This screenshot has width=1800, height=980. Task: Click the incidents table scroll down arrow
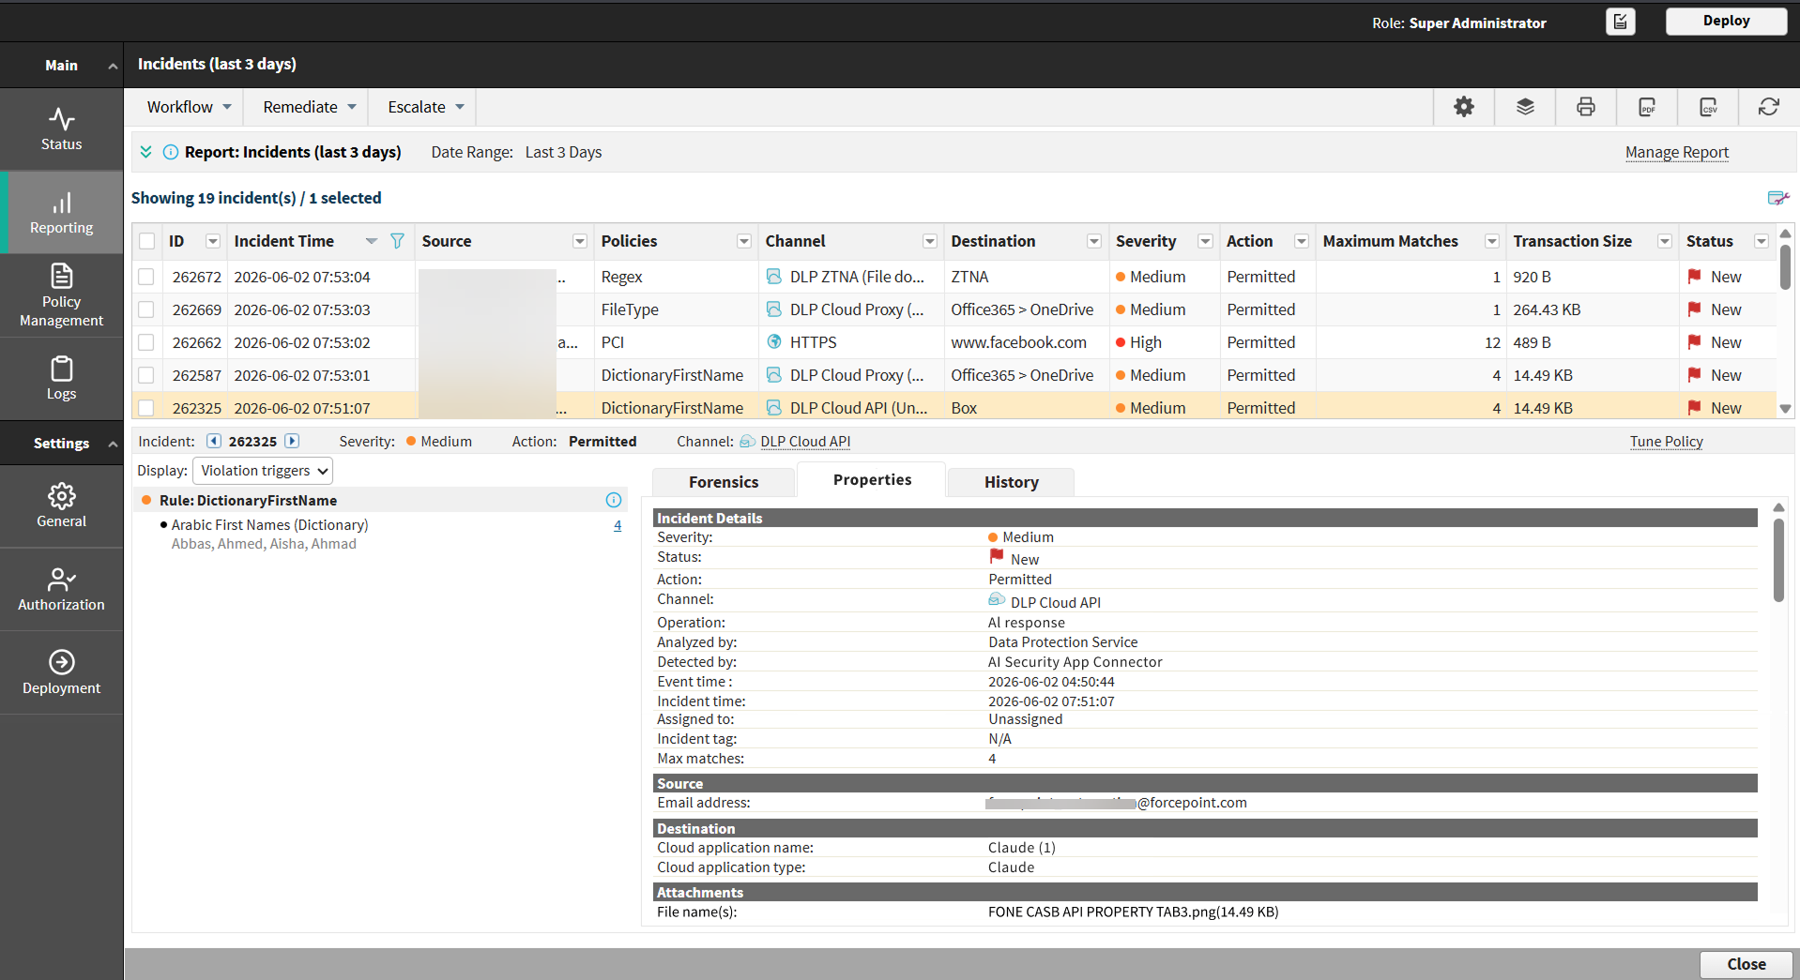[1785, 409]
